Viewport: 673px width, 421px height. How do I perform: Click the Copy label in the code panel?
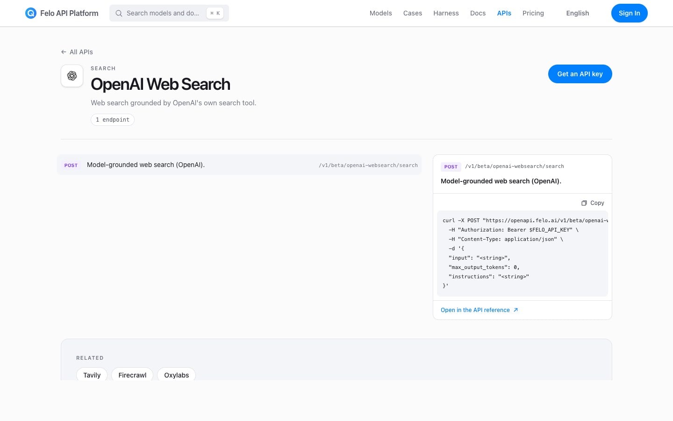597,203
